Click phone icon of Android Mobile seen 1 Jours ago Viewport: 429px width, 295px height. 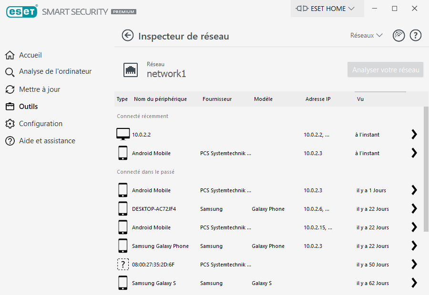click(123, 190)
